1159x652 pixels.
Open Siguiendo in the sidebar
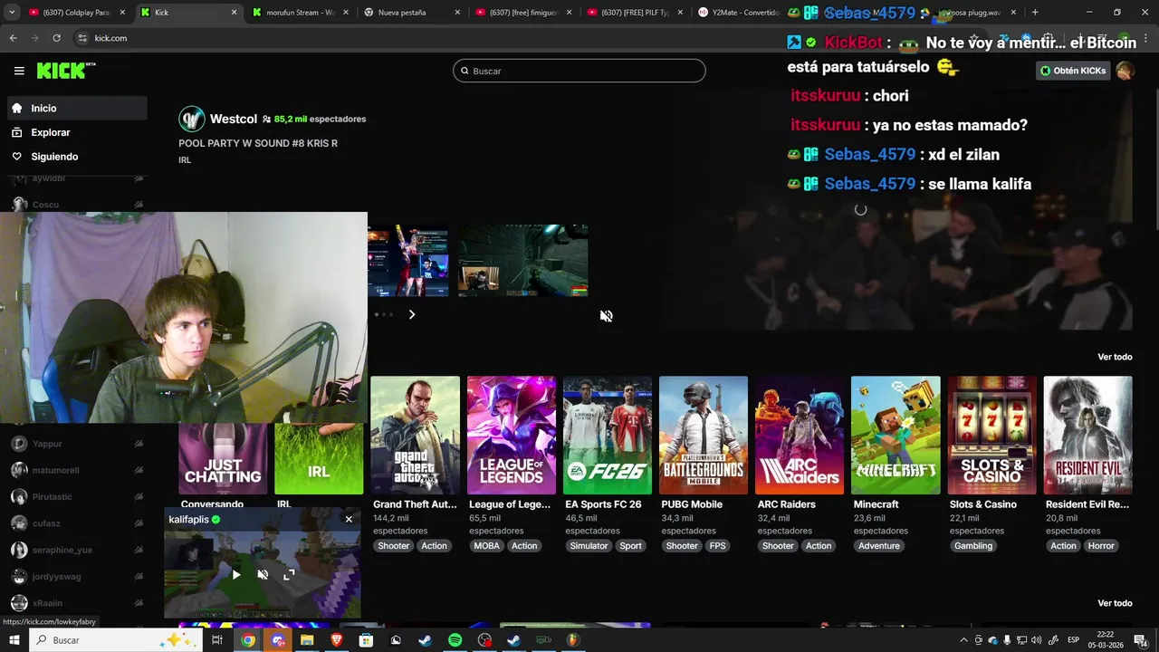[77, 157]
